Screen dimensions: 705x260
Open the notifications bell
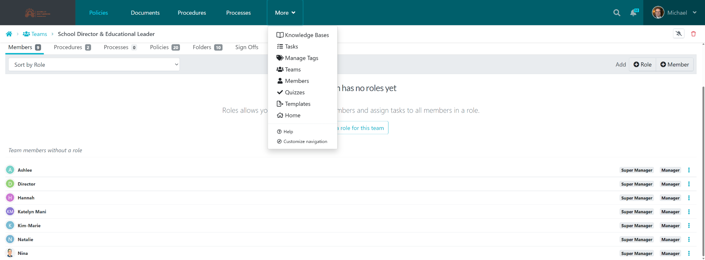[x=634, y=13]
